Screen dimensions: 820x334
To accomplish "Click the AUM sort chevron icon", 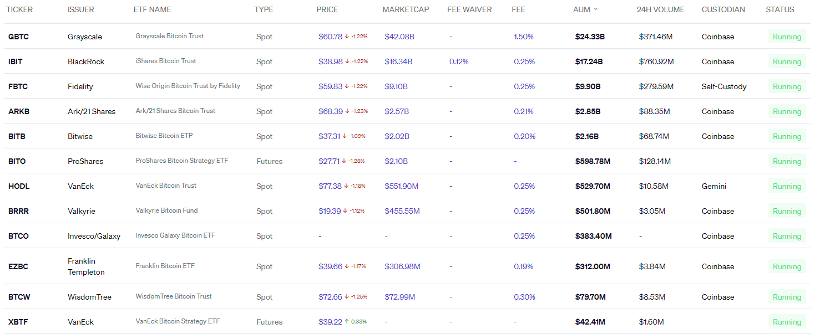I will tap(596, 9).
